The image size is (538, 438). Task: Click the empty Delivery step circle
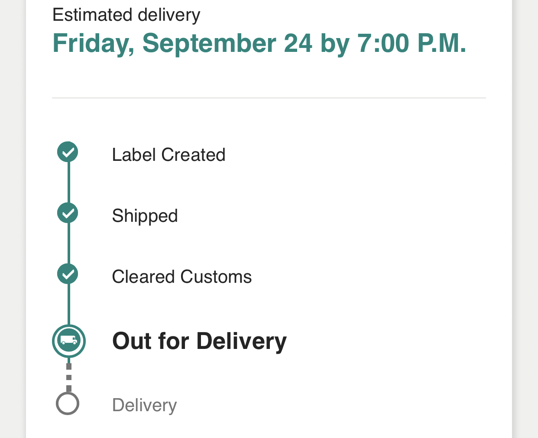68,404
